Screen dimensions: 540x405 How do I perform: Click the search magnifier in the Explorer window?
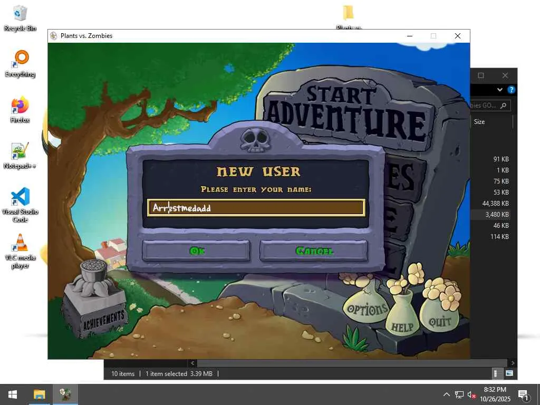(x=504, y=105)
